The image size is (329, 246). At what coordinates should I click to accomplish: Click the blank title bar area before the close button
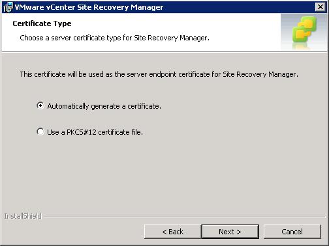(240, 7)
